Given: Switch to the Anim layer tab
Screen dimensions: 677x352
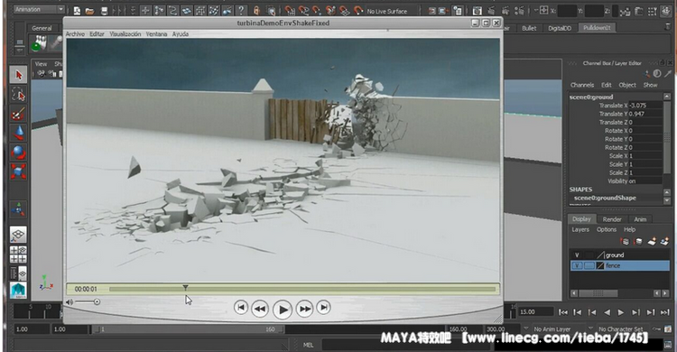Looking at the screenshot, I should tap(640, 219).
